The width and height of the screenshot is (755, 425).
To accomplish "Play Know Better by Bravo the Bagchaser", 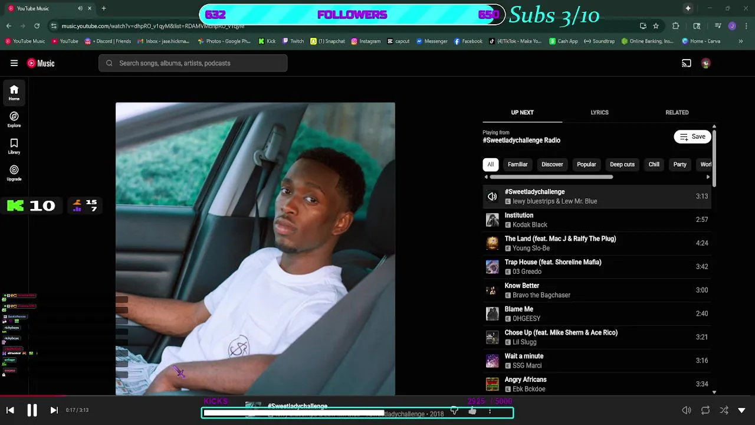I will pos(597,290).
